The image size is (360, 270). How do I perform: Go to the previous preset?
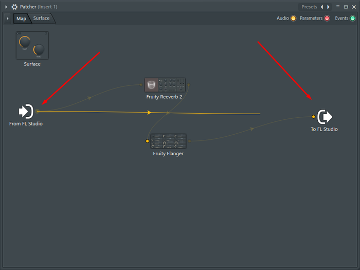(322, 7)
